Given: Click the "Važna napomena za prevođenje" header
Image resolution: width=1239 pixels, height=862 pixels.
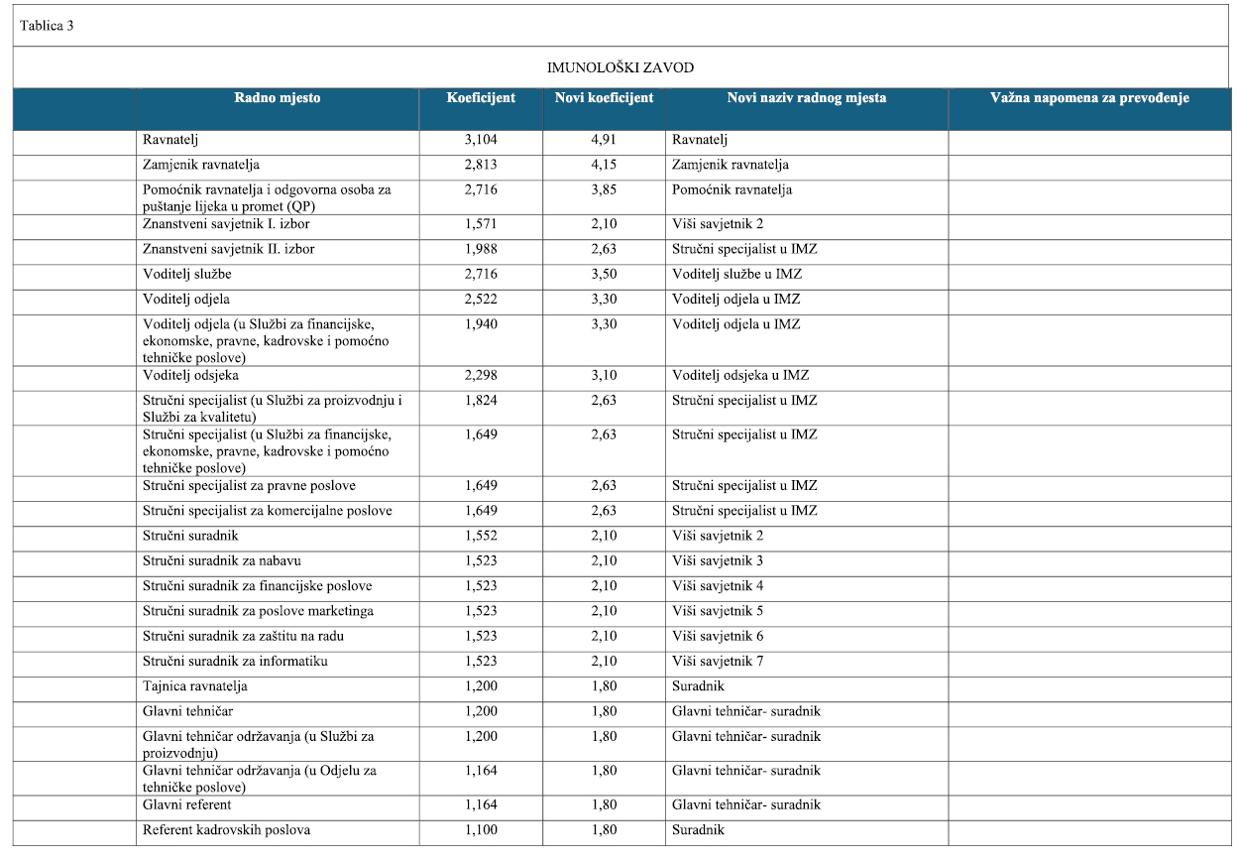Looking at the screenshot, I should [x=1089, y=98].
